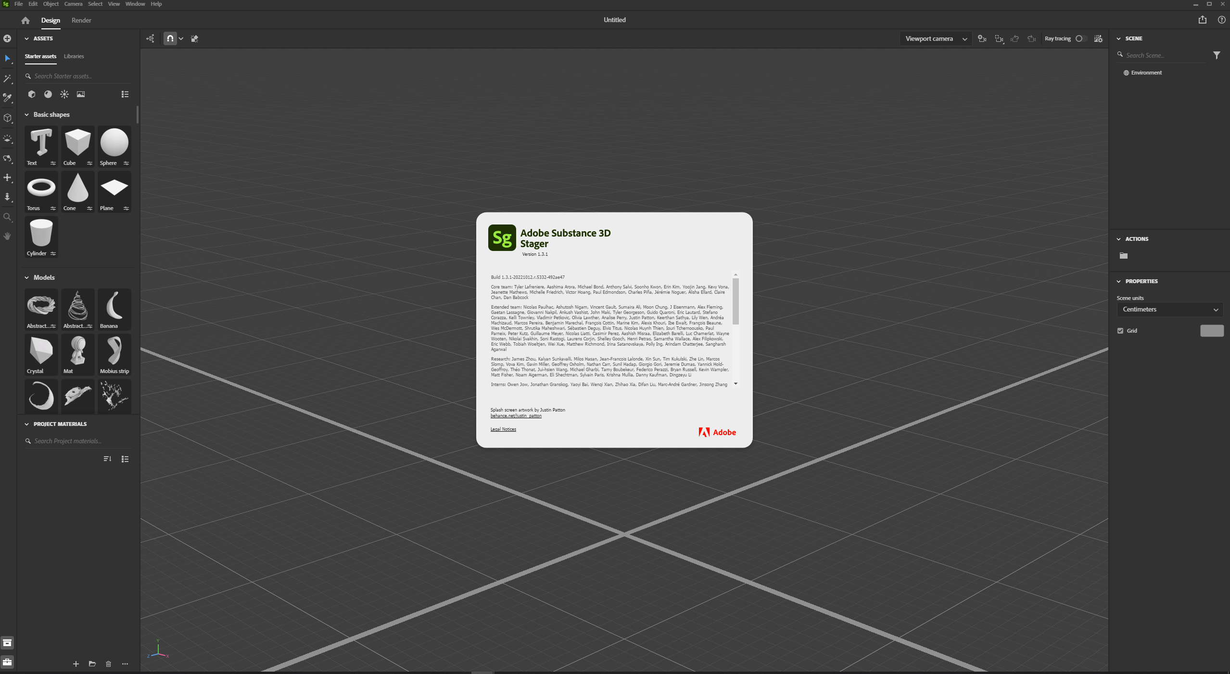Click the magic wand tool icon
The height and width of the screenshot is (674, 1230).
(x=7, y=78)
